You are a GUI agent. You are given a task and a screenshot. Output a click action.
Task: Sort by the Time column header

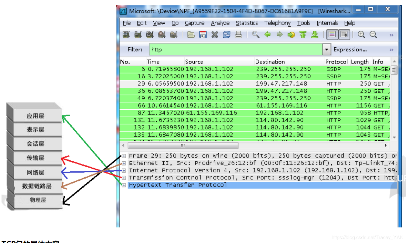pos(165,62)
